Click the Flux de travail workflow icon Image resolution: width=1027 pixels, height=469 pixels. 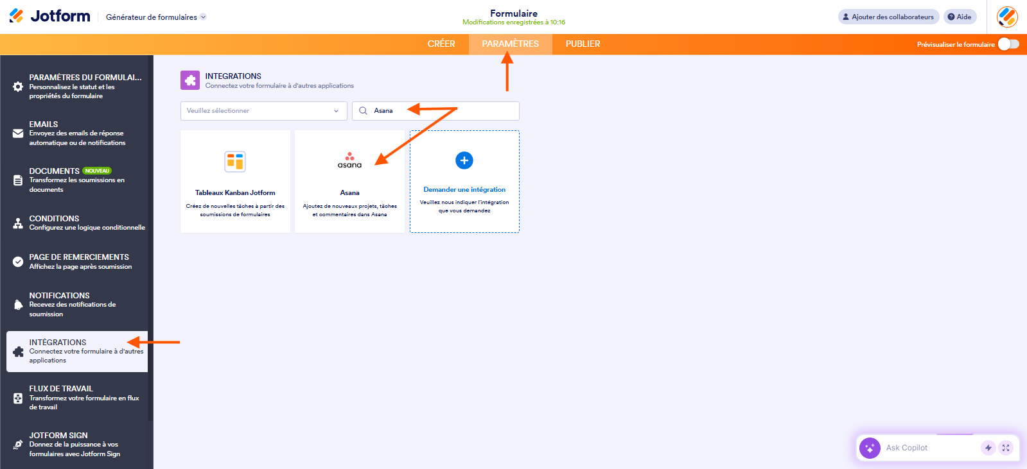coord(18,398)
